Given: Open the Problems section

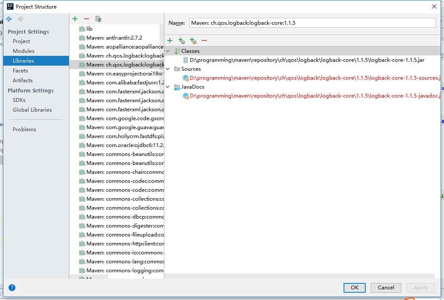Looking at the screenshot, I should point(24,129).
